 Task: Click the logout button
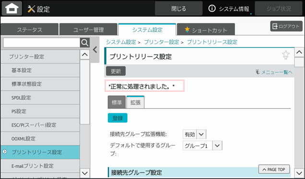click(286, 26)
